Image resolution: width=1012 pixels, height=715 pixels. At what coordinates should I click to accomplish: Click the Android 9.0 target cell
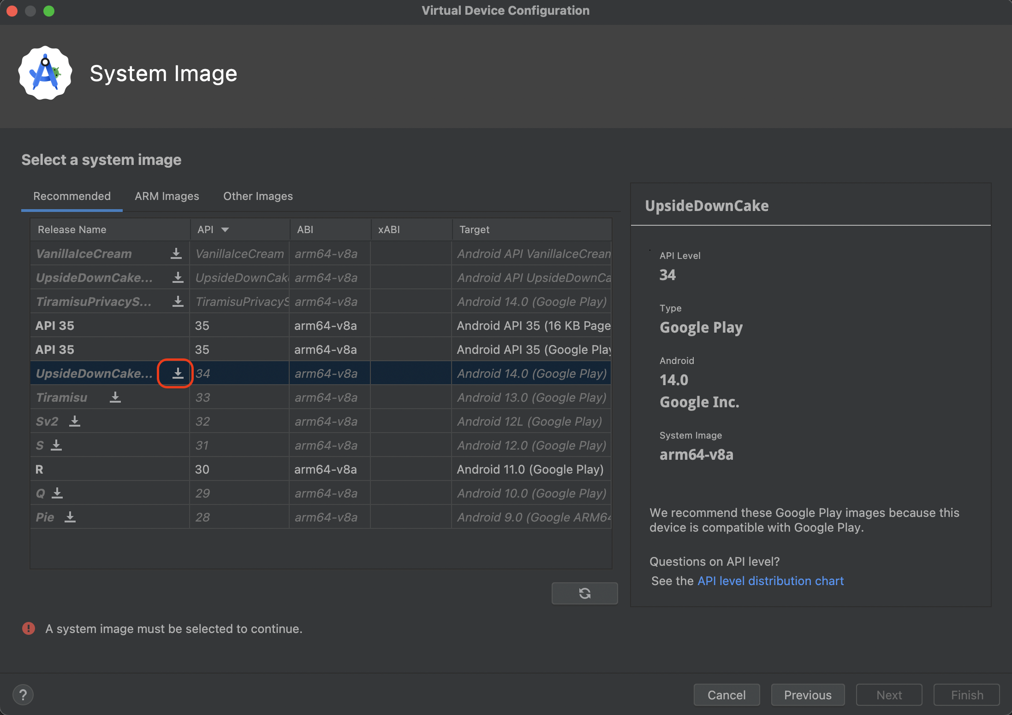[532, 517]
